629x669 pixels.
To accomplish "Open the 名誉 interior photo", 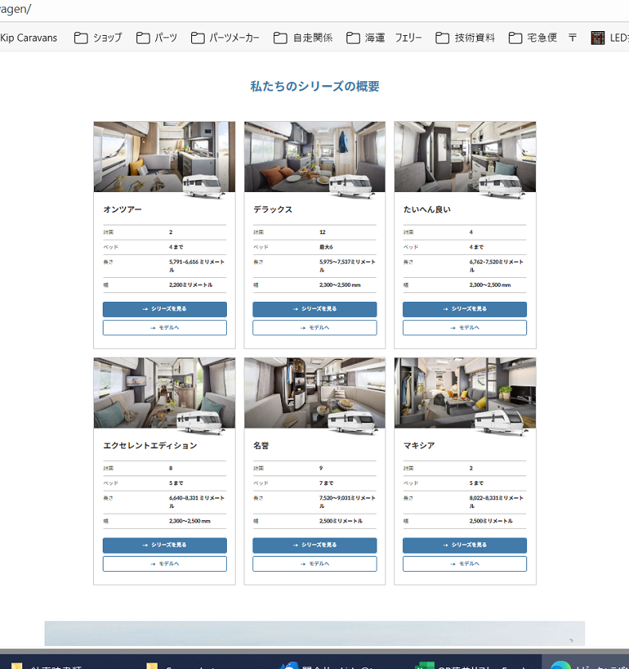I will pyautogui.click(x=314, y=393).
